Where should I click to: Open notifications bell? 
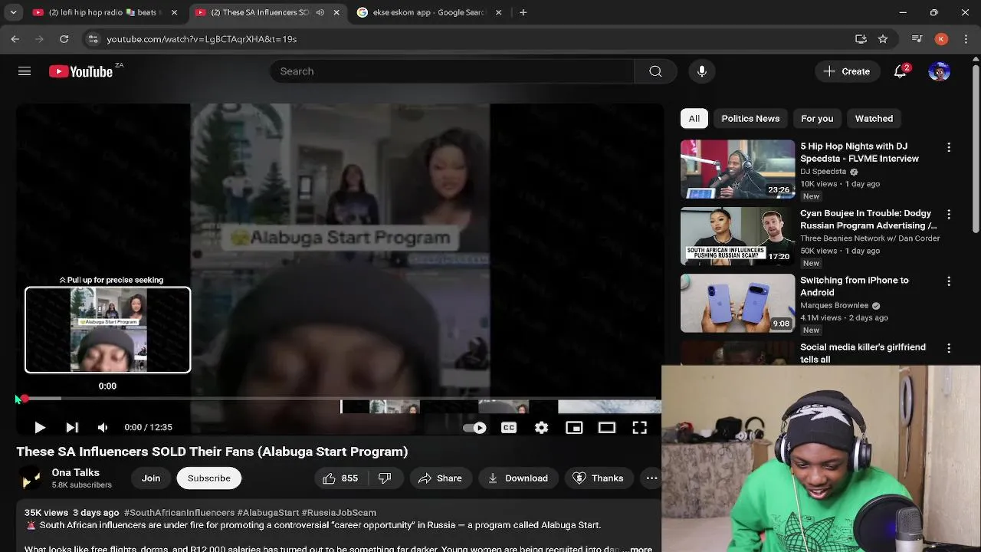coord(901,71)
